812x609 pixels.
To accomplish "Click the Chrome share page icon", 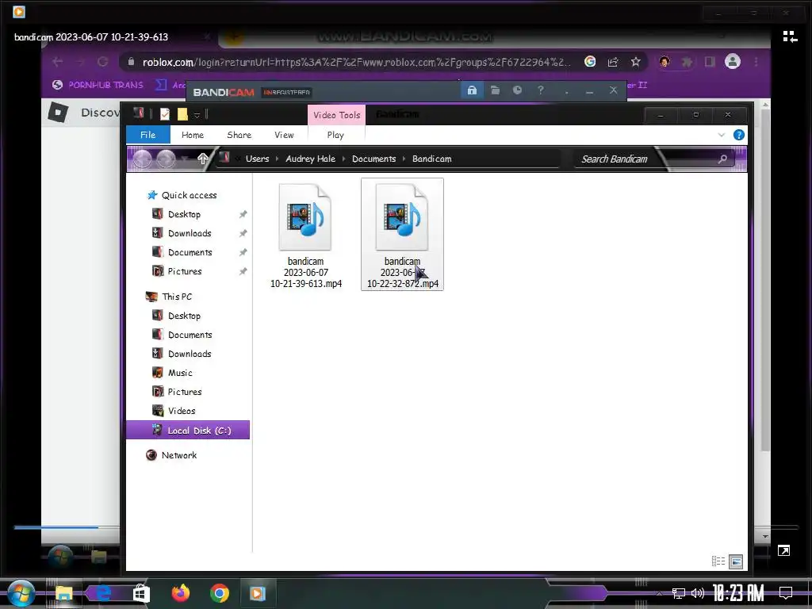I will (x=613, y=62).
